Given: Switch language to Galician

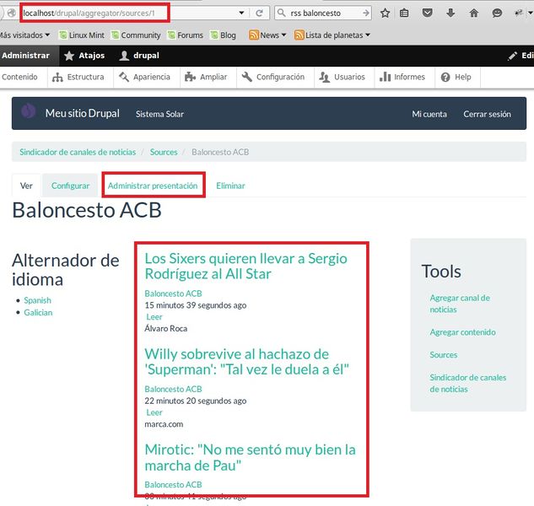Looking at the screenshot, I should [x=38, y=313].
